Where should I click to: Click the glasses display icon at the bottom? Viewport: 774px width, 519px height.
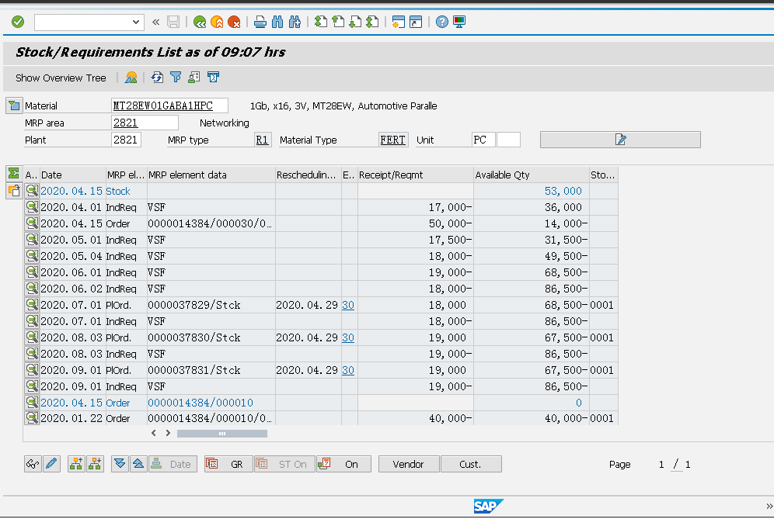(x=32, y=463)
